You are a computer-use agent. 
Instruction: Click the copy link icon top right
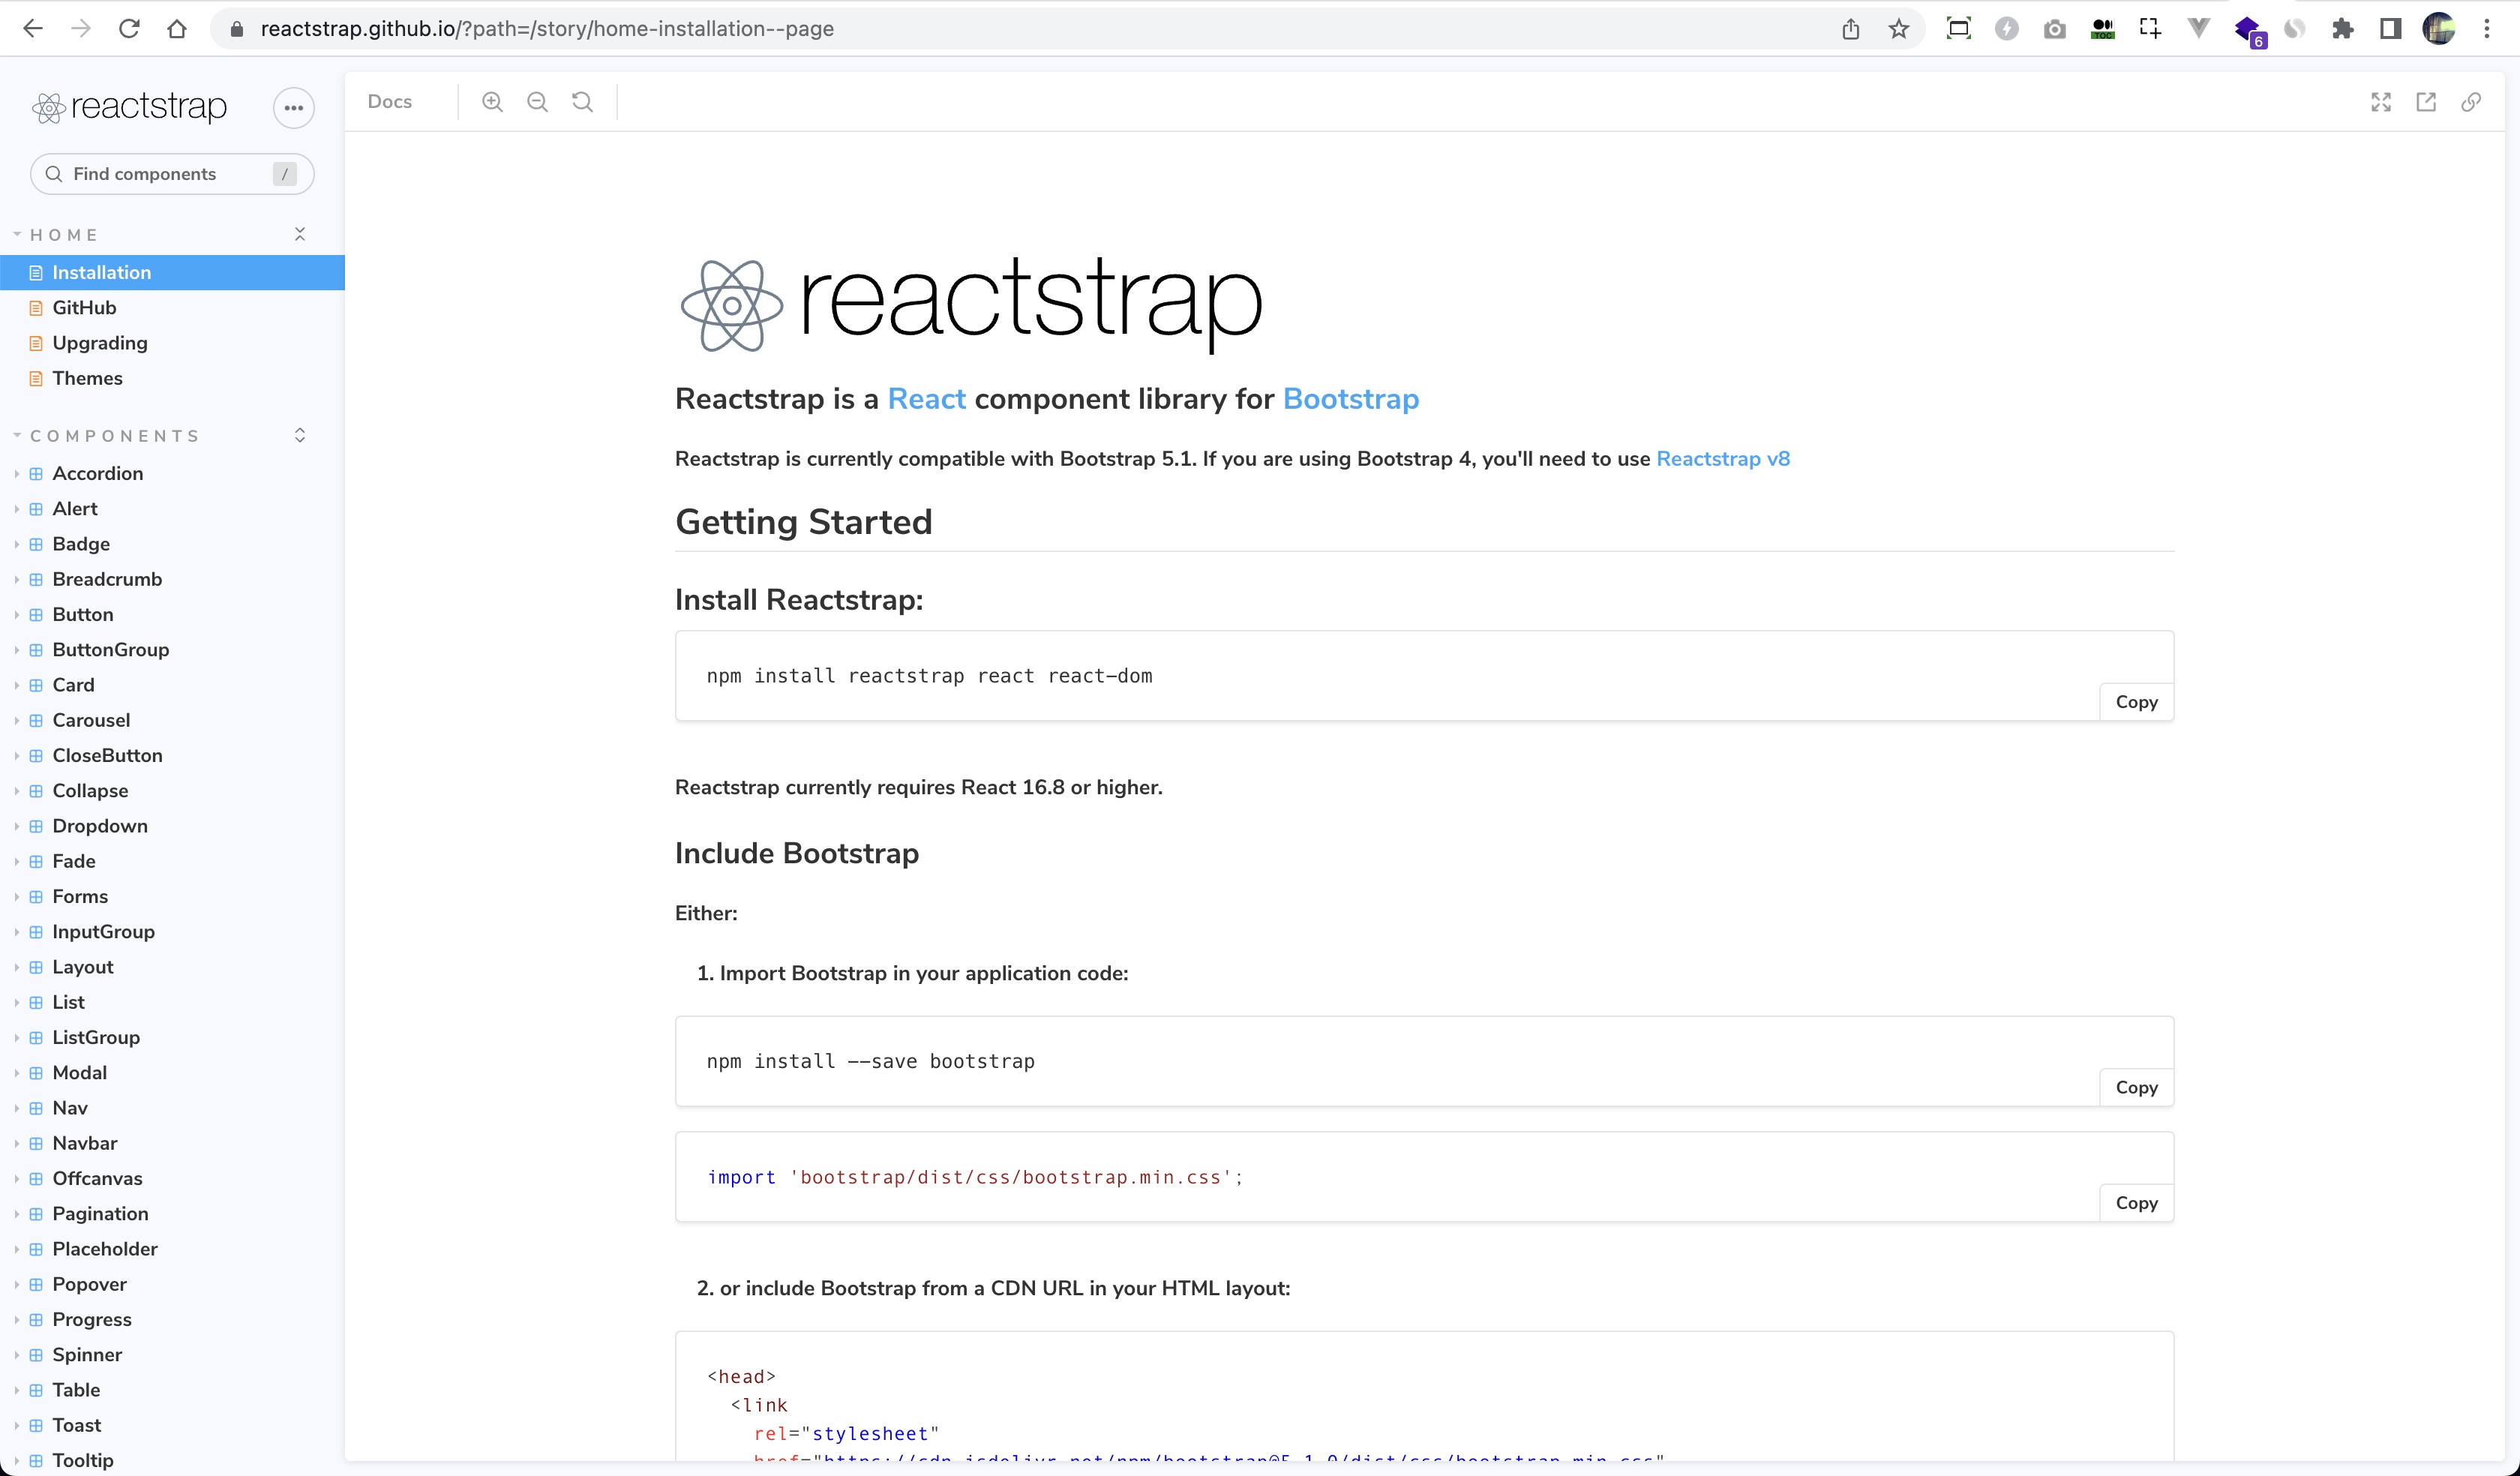[x=2473, y=100]
